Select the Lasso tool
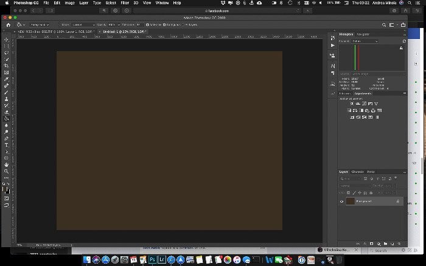Screen dimensions: 426x266 6,53
